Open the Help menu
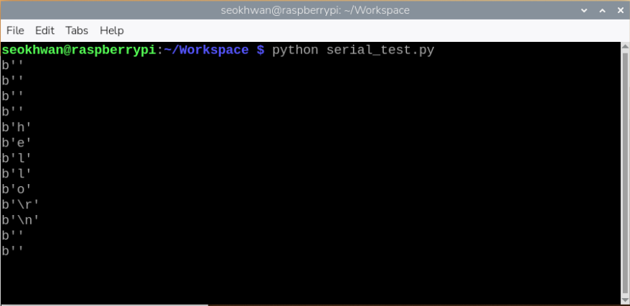The image size is (630, 306). [112, 30]
